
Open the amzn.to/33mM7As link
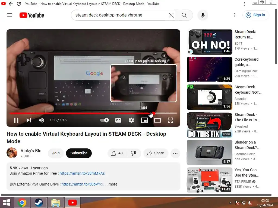click(82, 173)
